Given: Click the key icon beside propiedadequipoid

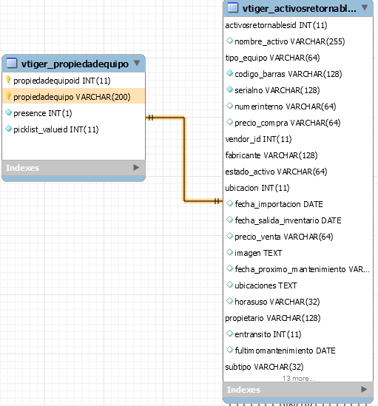Looking at the screenshot, I should [x=8, y=80].
